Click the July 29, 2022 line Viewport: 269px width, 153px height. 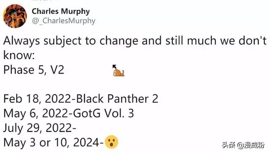point(40,128)
